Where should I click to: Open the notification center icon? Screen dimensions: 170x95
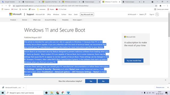click(167, 93)
